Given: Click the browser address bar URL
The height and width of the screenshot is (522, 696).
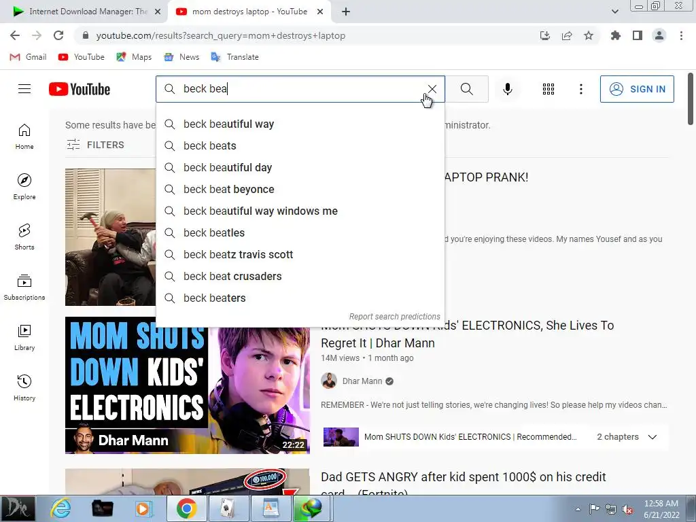Looking at the screenshot, I should tap(221, 35).
